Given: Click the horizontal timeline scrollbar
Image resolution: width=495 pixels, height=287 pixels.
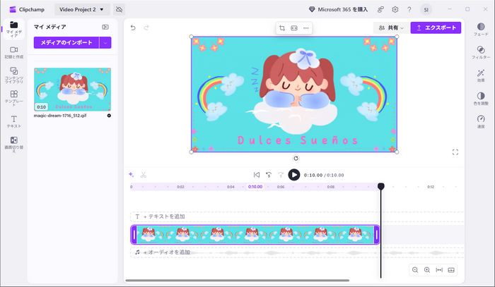Looking at the screenshot, I should pos(238,280).
